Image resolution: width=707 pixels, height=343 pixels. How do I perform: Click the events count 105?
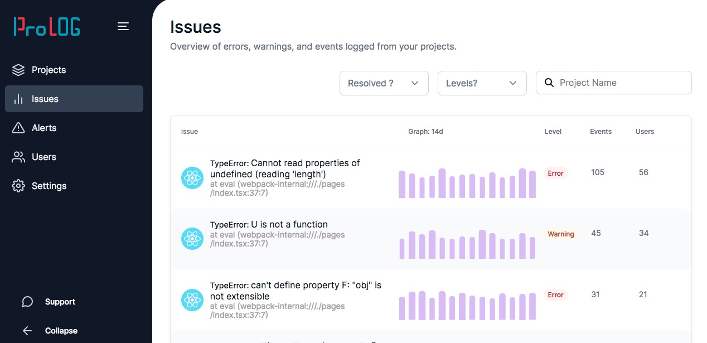coord(598,172)
